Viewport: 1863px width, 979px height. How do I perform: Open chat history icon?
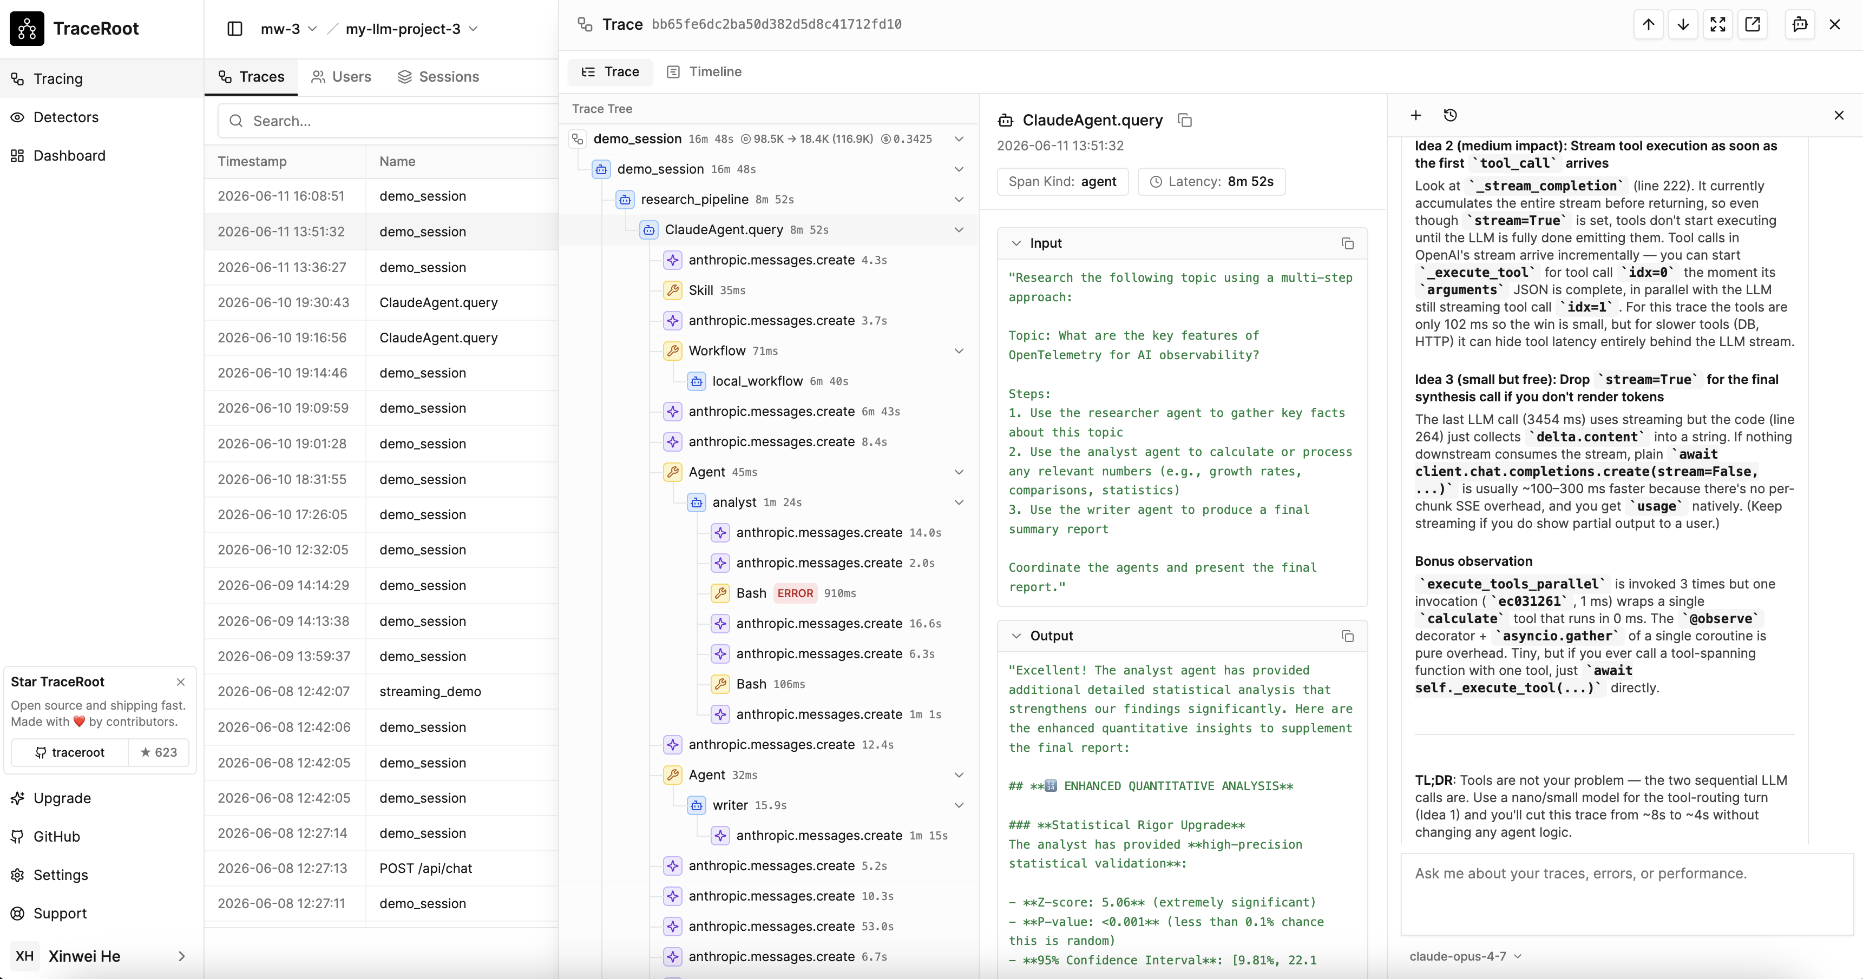coord(1450,115)
